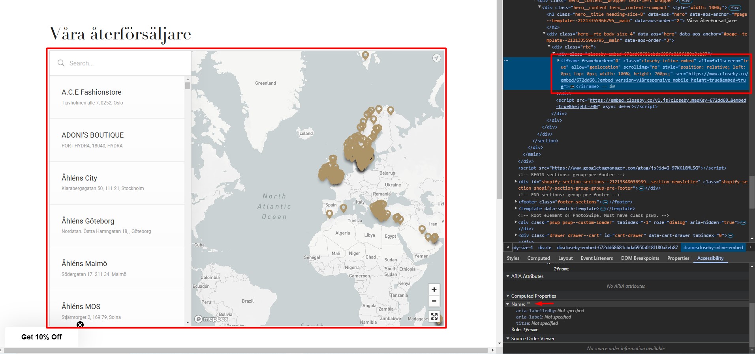Select A.C.E Fashionstore in the store list

pos(117,97)
